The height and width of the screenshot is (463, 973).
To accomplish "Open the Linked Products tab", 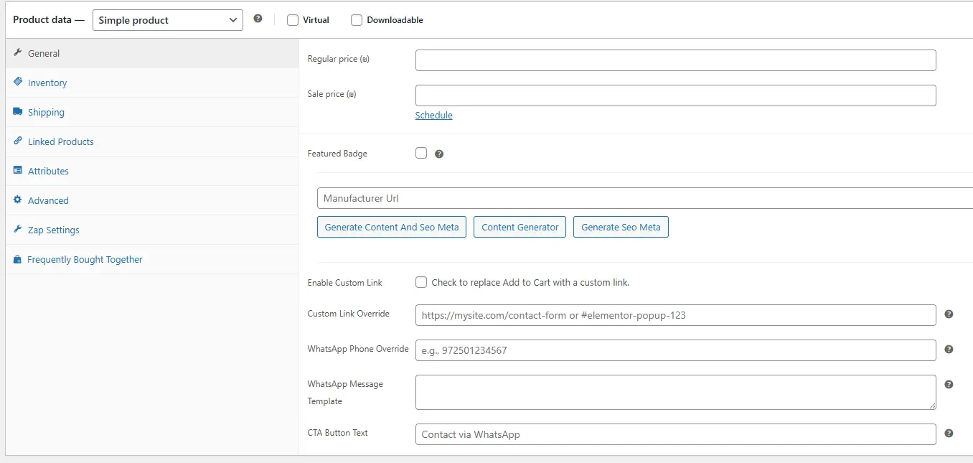I will (61, 142).
